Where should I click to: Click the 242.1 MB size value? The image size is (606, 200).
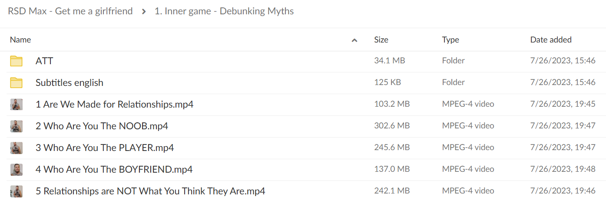pos(392,191)
